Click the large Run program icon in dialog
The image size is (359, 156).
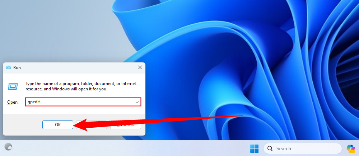pyautogui.click(x=13, y=86)
